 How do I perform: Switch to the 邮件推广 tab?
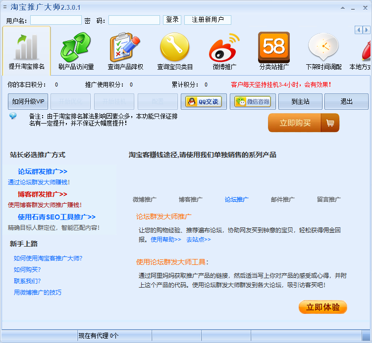[282, 200]
